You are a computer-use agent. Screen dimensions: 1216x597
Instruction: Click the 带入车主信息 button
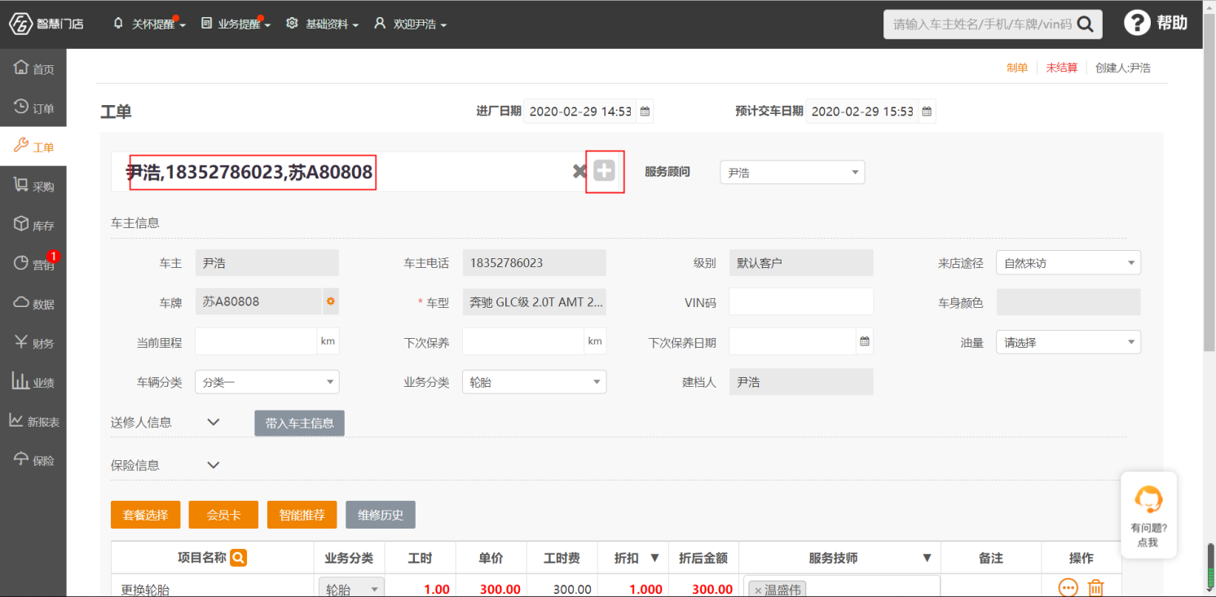pos(299,423)
